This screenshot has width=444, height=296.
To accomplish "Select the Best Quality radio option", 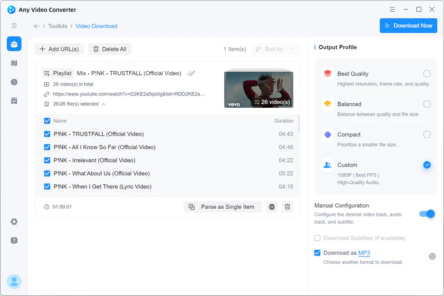I will click(426, 74).
